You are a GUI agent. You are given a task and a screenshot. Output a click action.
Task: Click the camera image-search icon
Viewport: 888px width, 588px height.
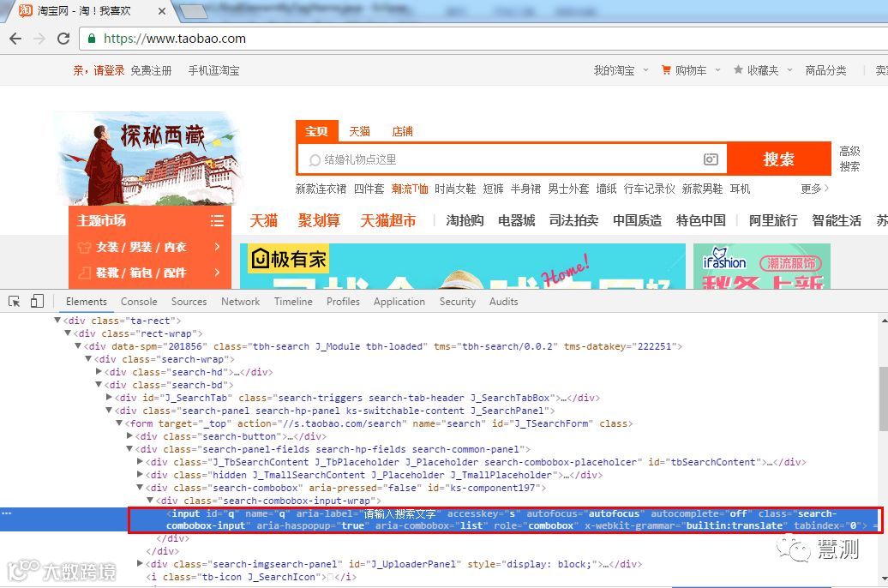pos(711,159)
